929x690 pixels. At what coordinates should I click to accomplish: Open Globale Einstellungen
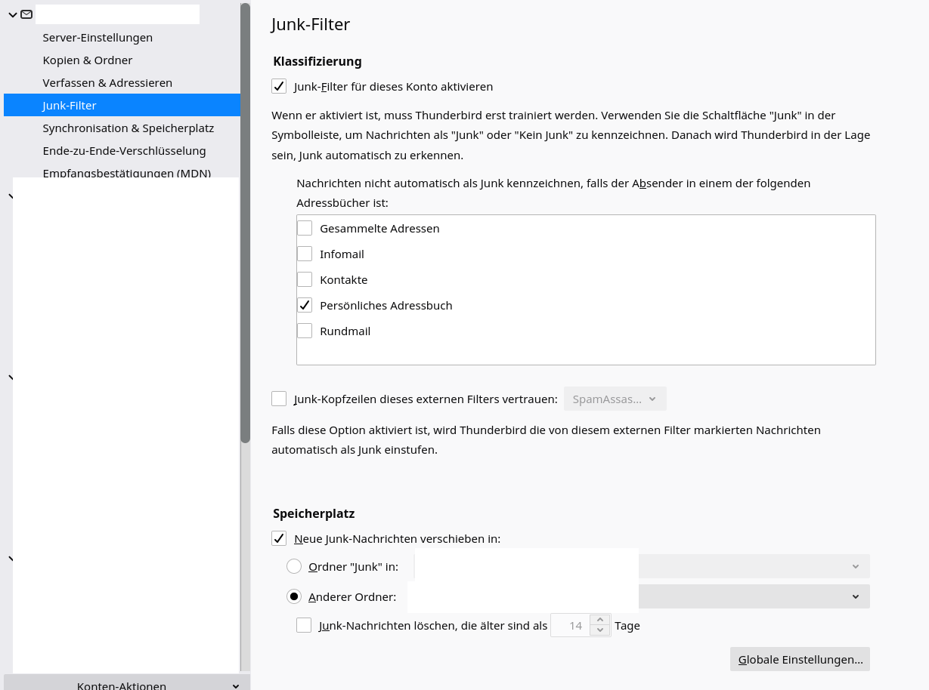point(800,660)
